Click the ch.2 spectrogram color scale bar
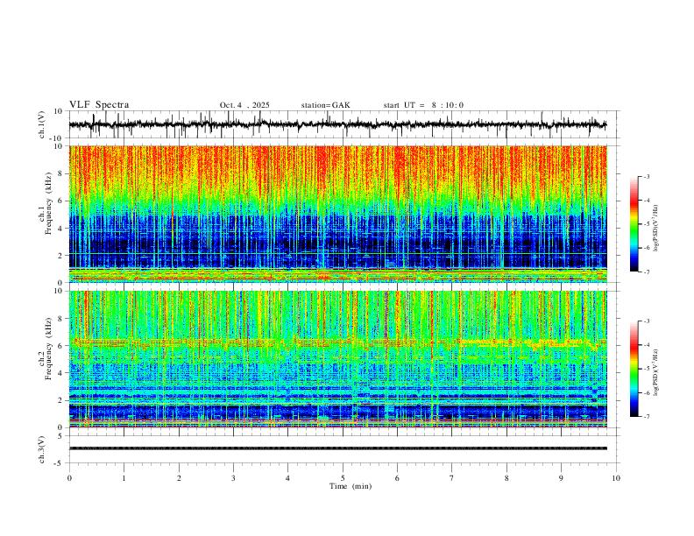This screenshot has width=694, height=536. pyautogui.click(x=634, y=369)
